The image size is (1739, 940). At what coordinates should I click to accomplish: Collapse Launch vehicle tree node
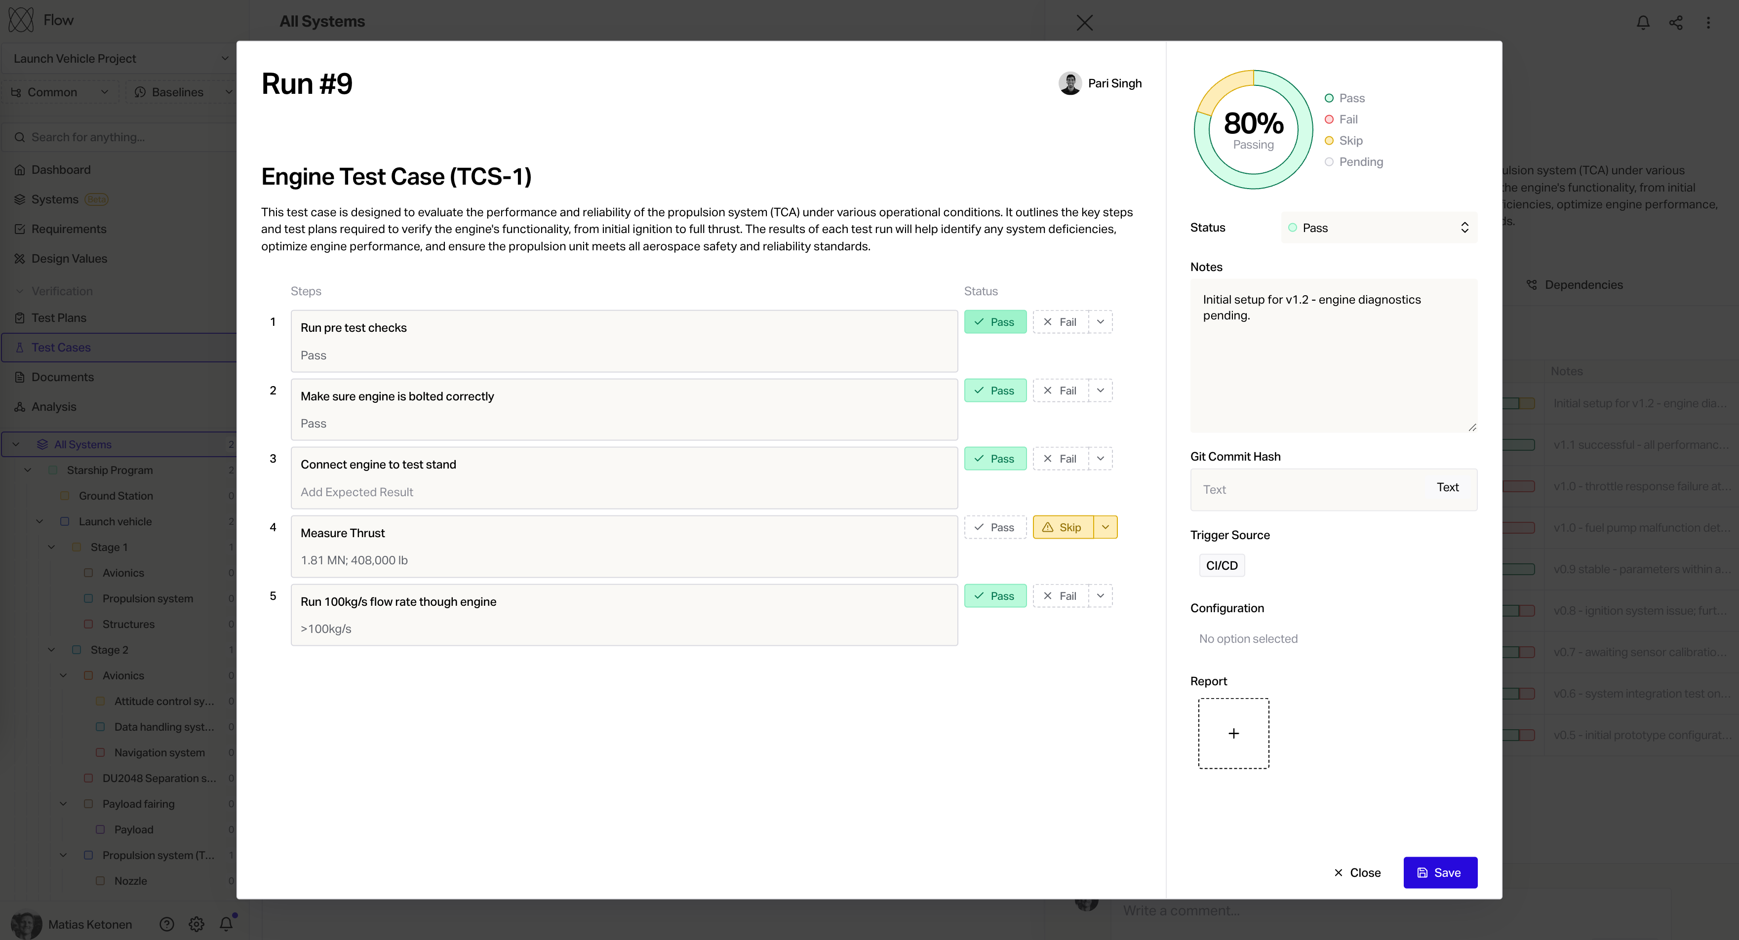[40, 521]
